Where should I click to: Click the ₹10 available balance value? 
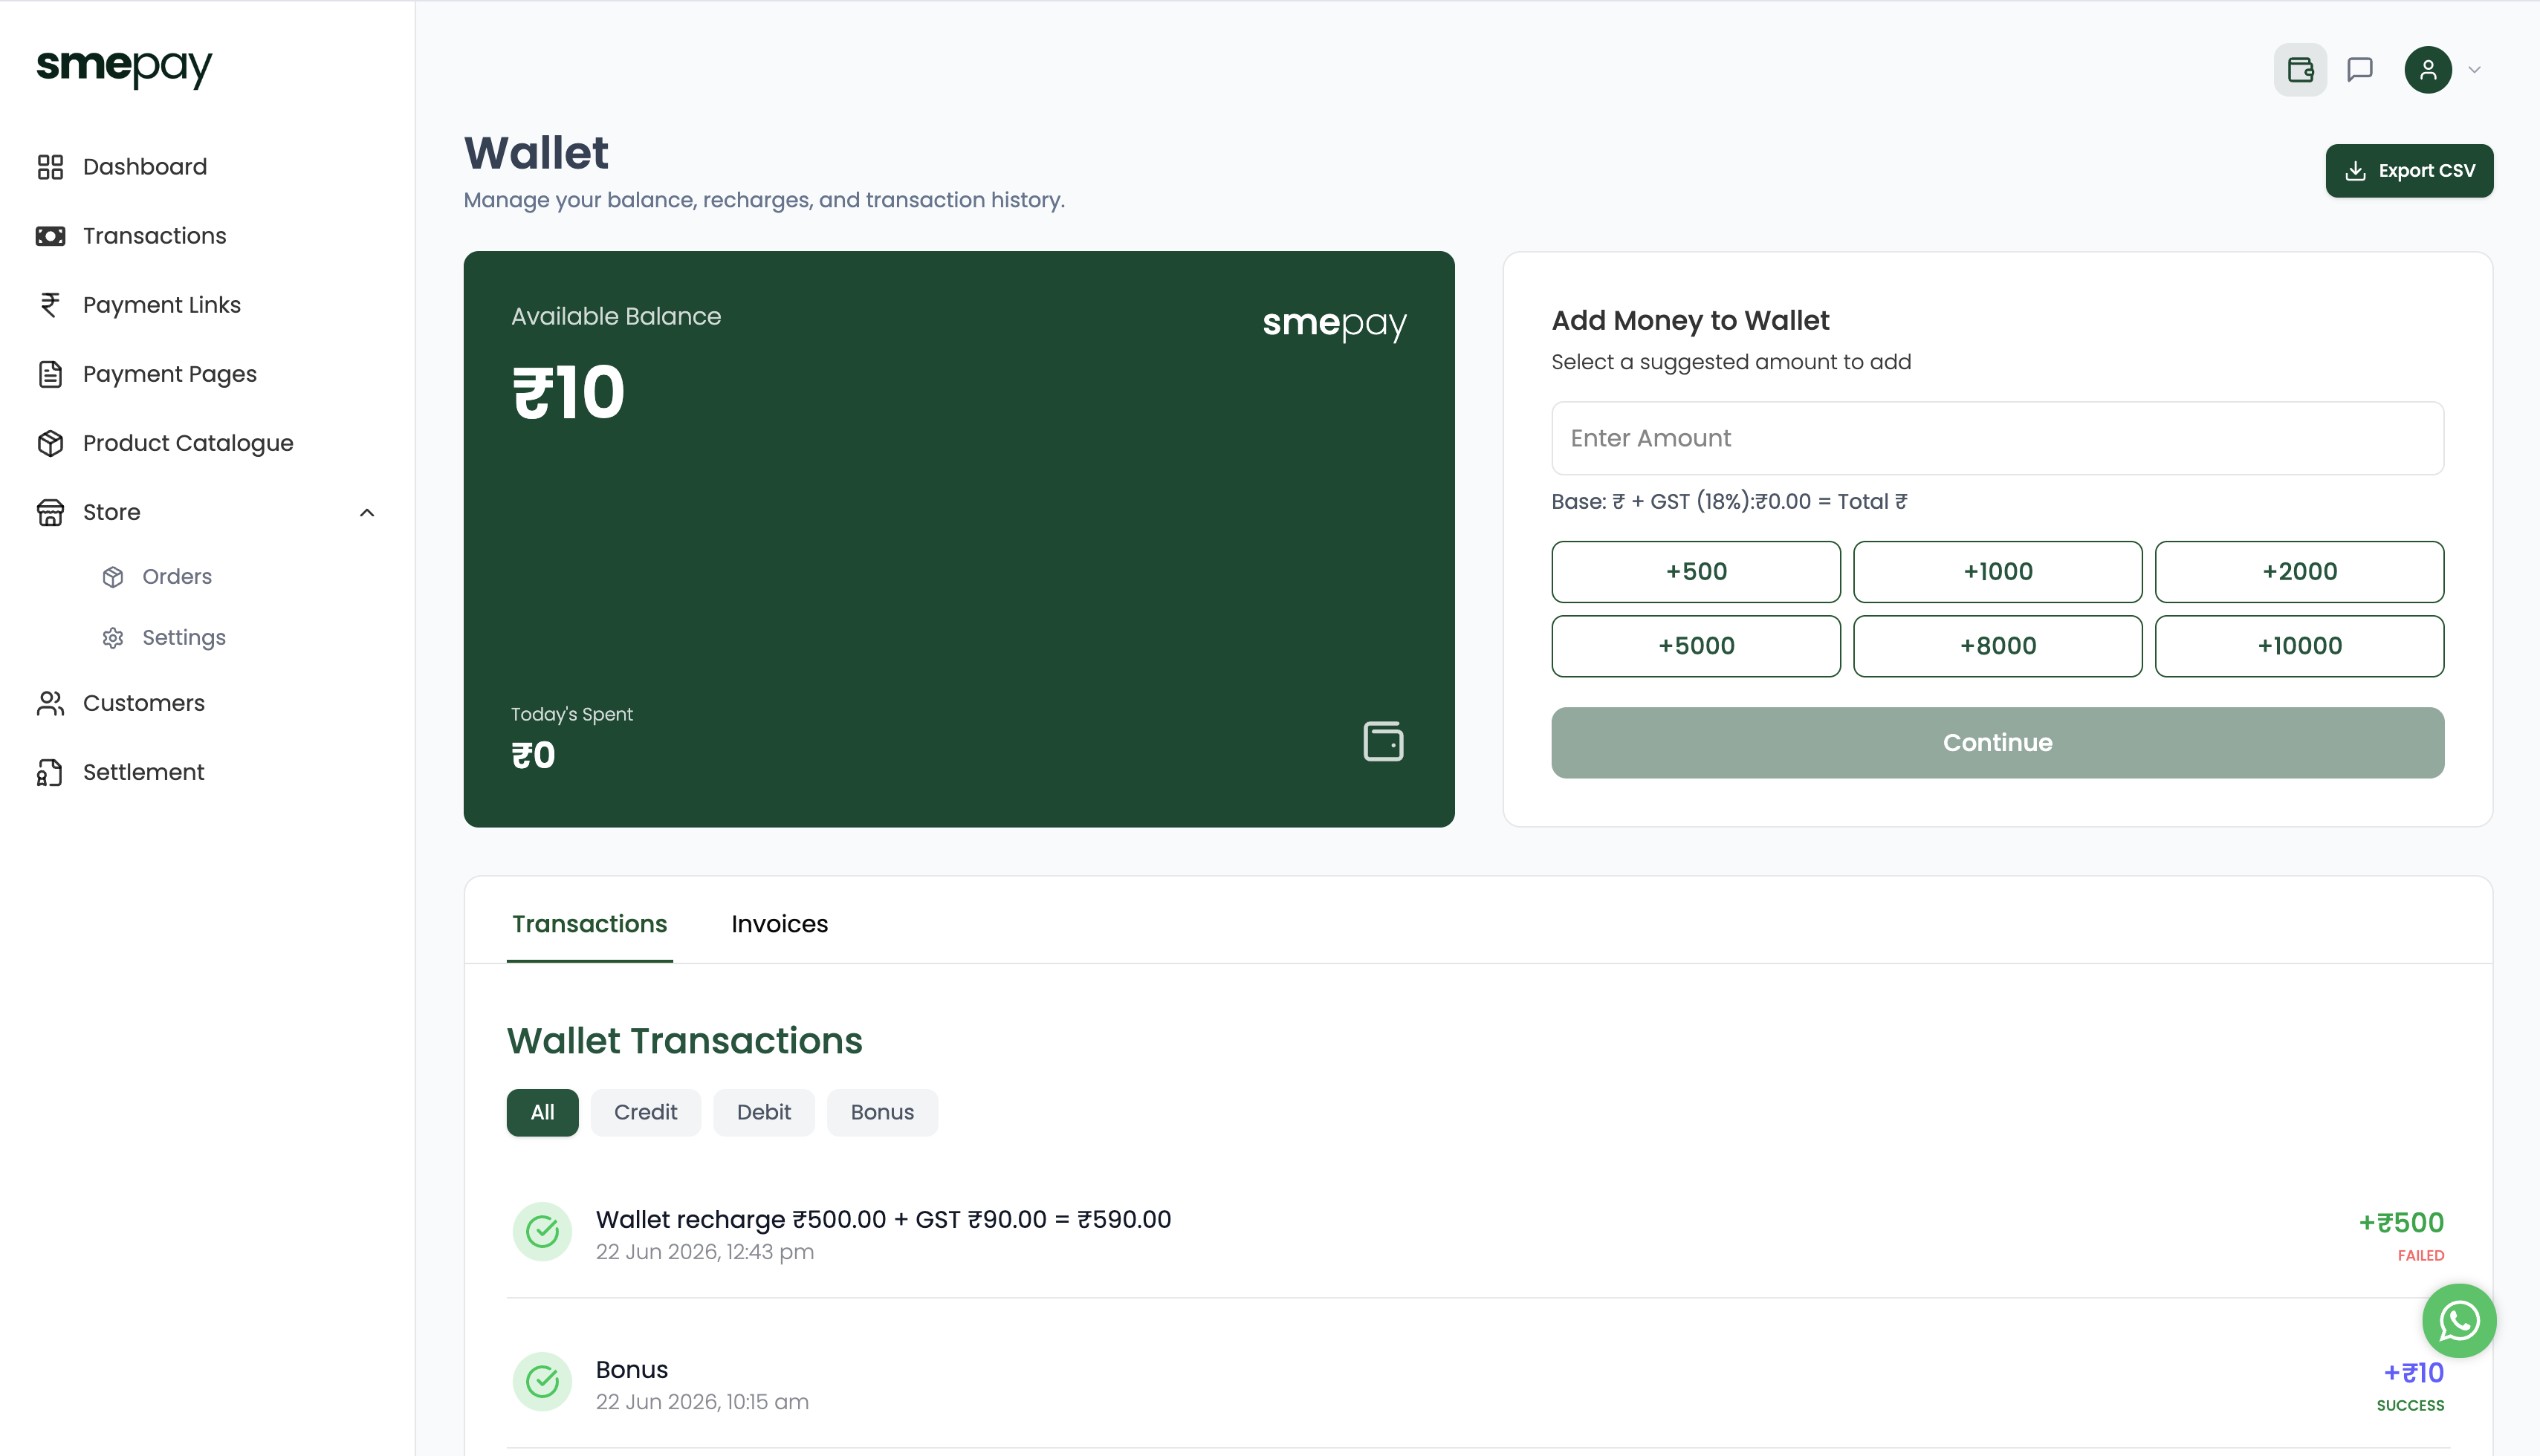click(x=568, y=392)
